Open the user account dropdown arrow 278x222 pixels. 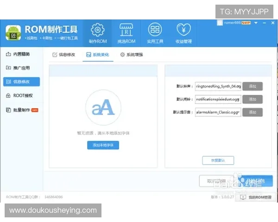click(256, 23)
